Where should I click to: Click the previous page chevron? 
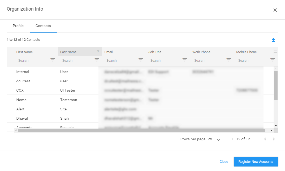coord(265,139)
